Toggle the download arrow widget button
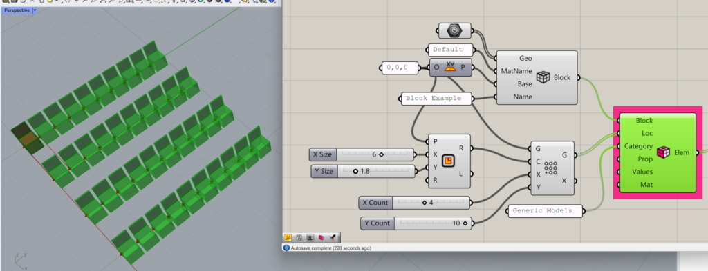 pos(310,238)
